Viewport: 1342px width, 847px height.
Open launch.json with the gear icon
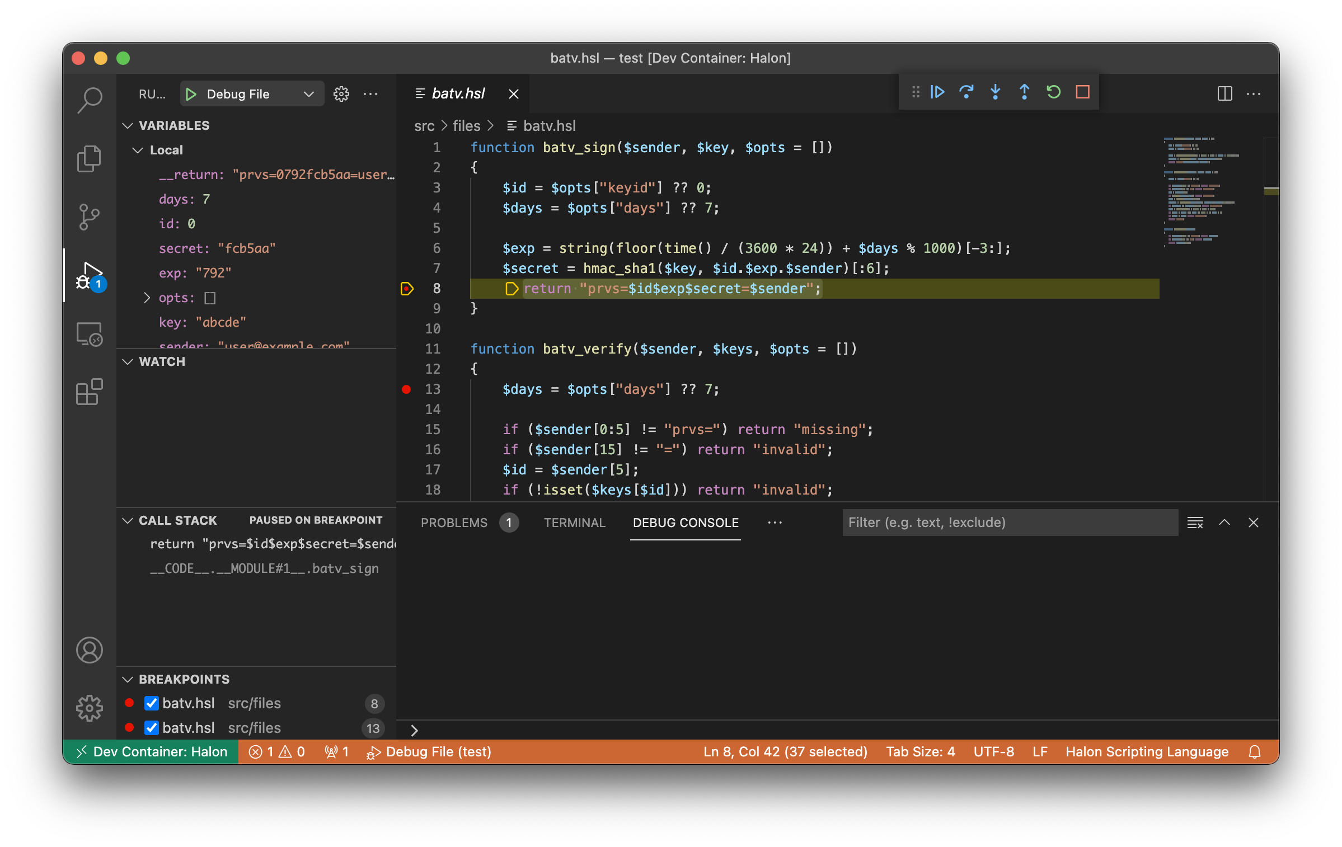[x=341, y=94]
